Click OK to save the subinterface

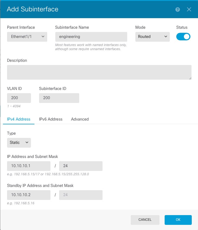coord(178,220)
